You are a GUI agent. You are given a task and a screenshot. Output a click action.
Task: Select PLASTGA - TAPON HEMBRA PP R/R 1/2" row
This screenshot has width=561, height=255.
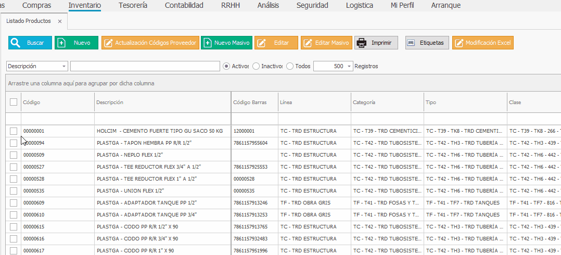(x=283, y=143)
